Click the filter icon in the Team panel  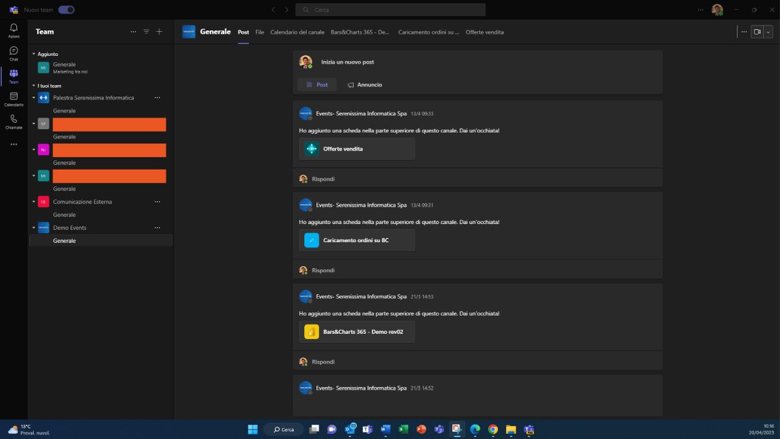point(146,31)
